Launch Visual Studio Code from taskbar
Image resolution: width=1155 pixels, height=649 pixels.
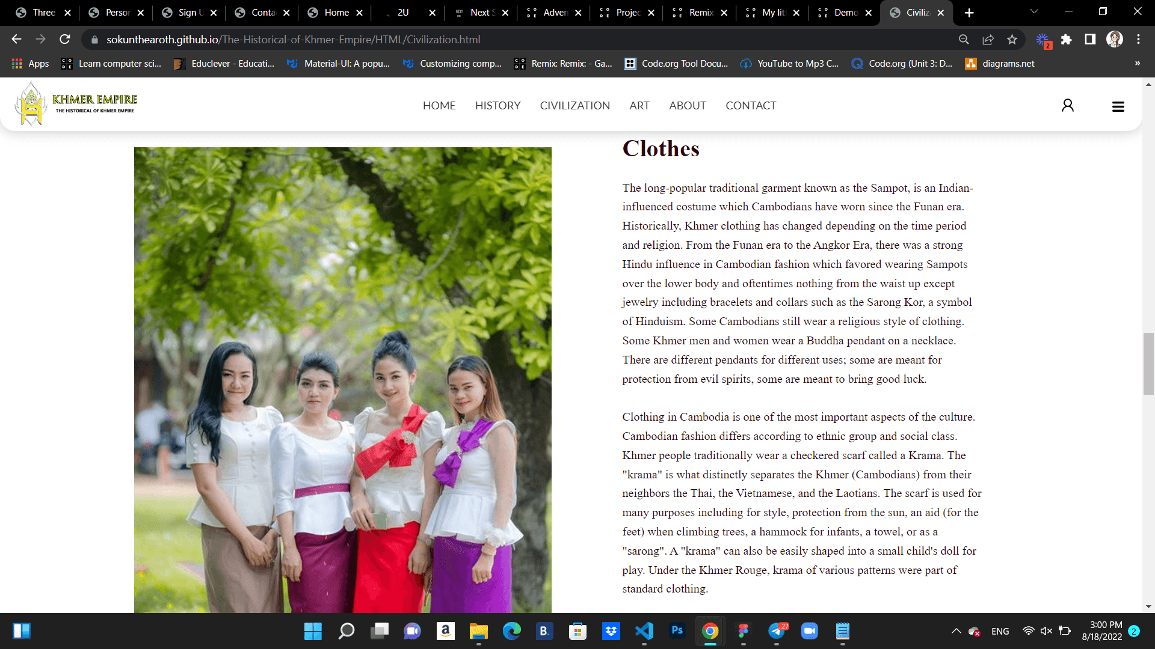point(644,631)
